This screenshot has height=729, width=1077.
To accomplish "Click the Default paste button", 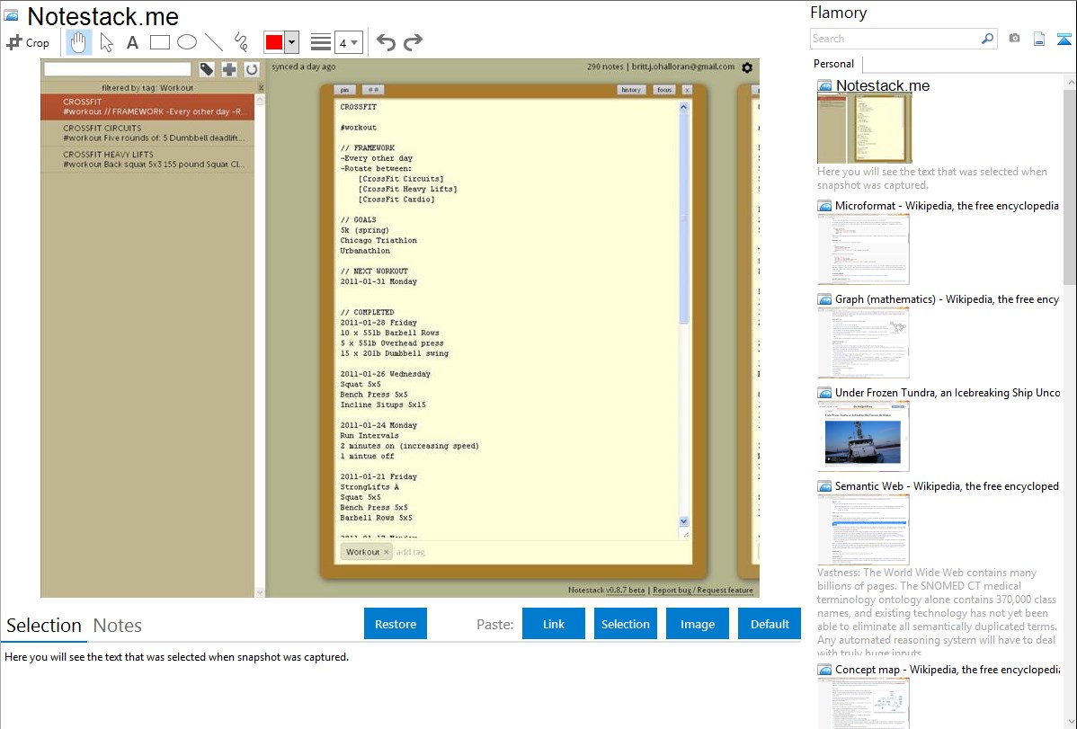I will point(770,624).
